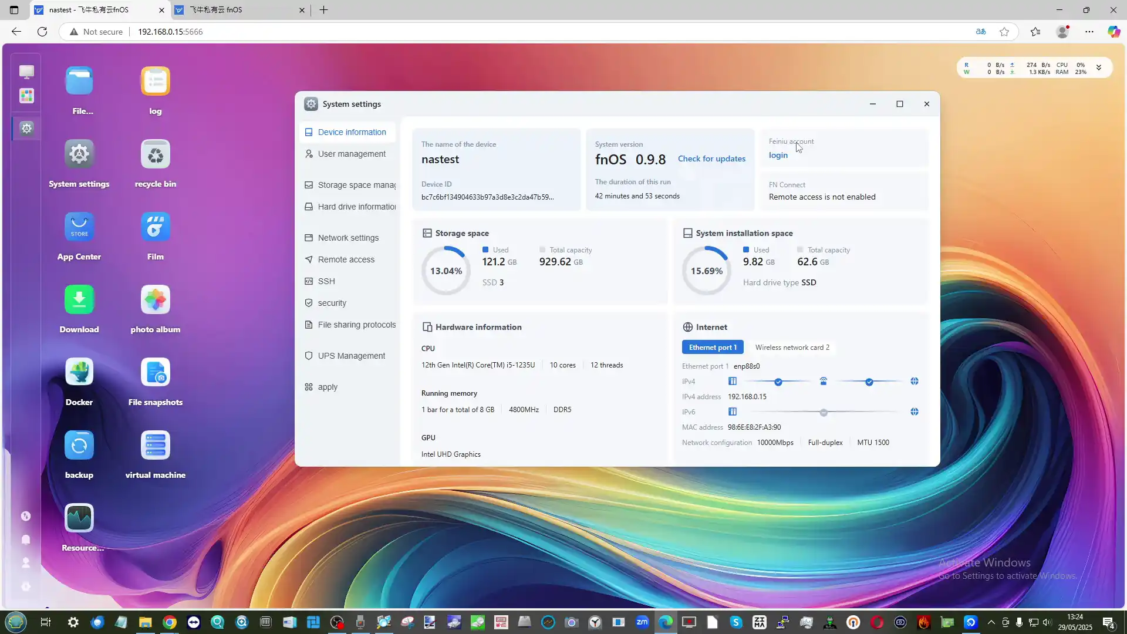Screen dimensions: 1127x634
Task: Open the File manager desktop icon
Action: click(79, 82)
